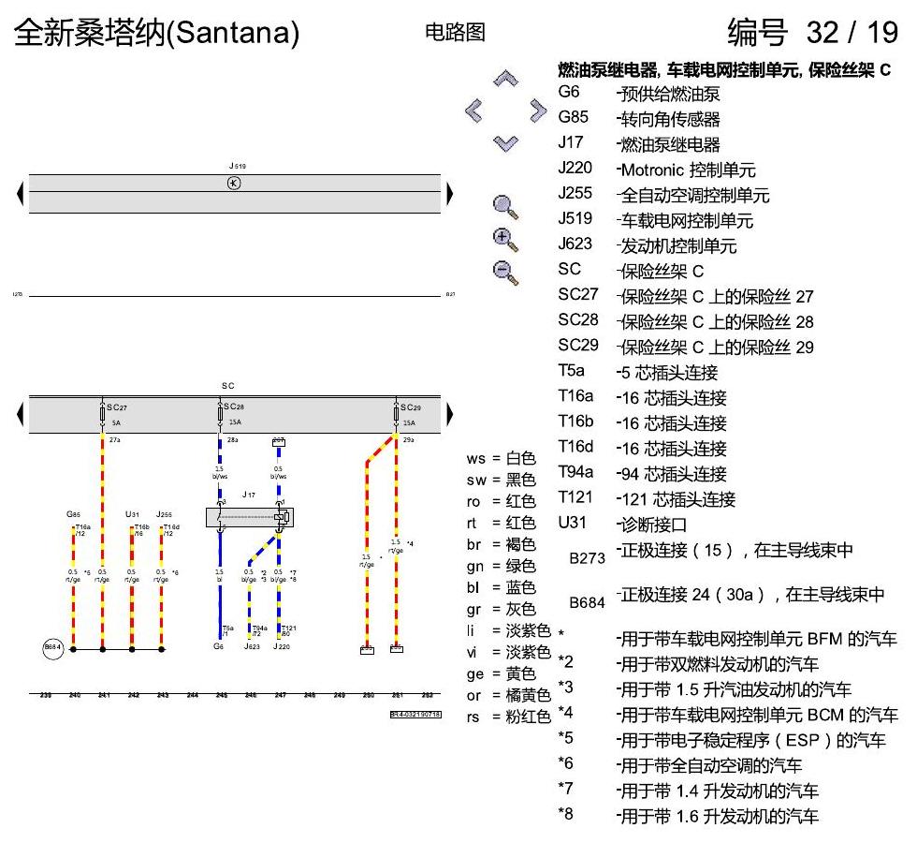Click right black triangle of J519 bar
Image resolution: width=917 pixels, height=843 pixels.
click(449, 194)
